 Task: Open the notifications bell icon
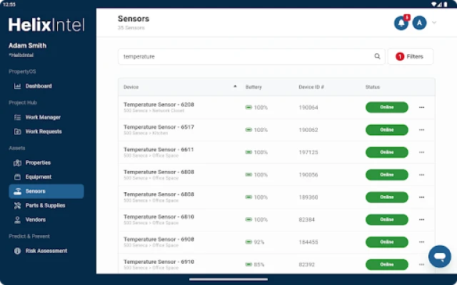pos(401,23)
